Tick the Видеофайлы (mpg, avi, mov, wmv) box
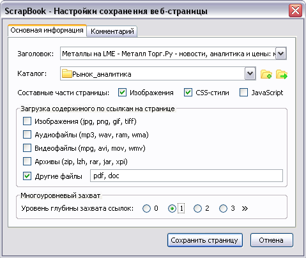Screen dimensions: 306x258 [x=27, y=148]
